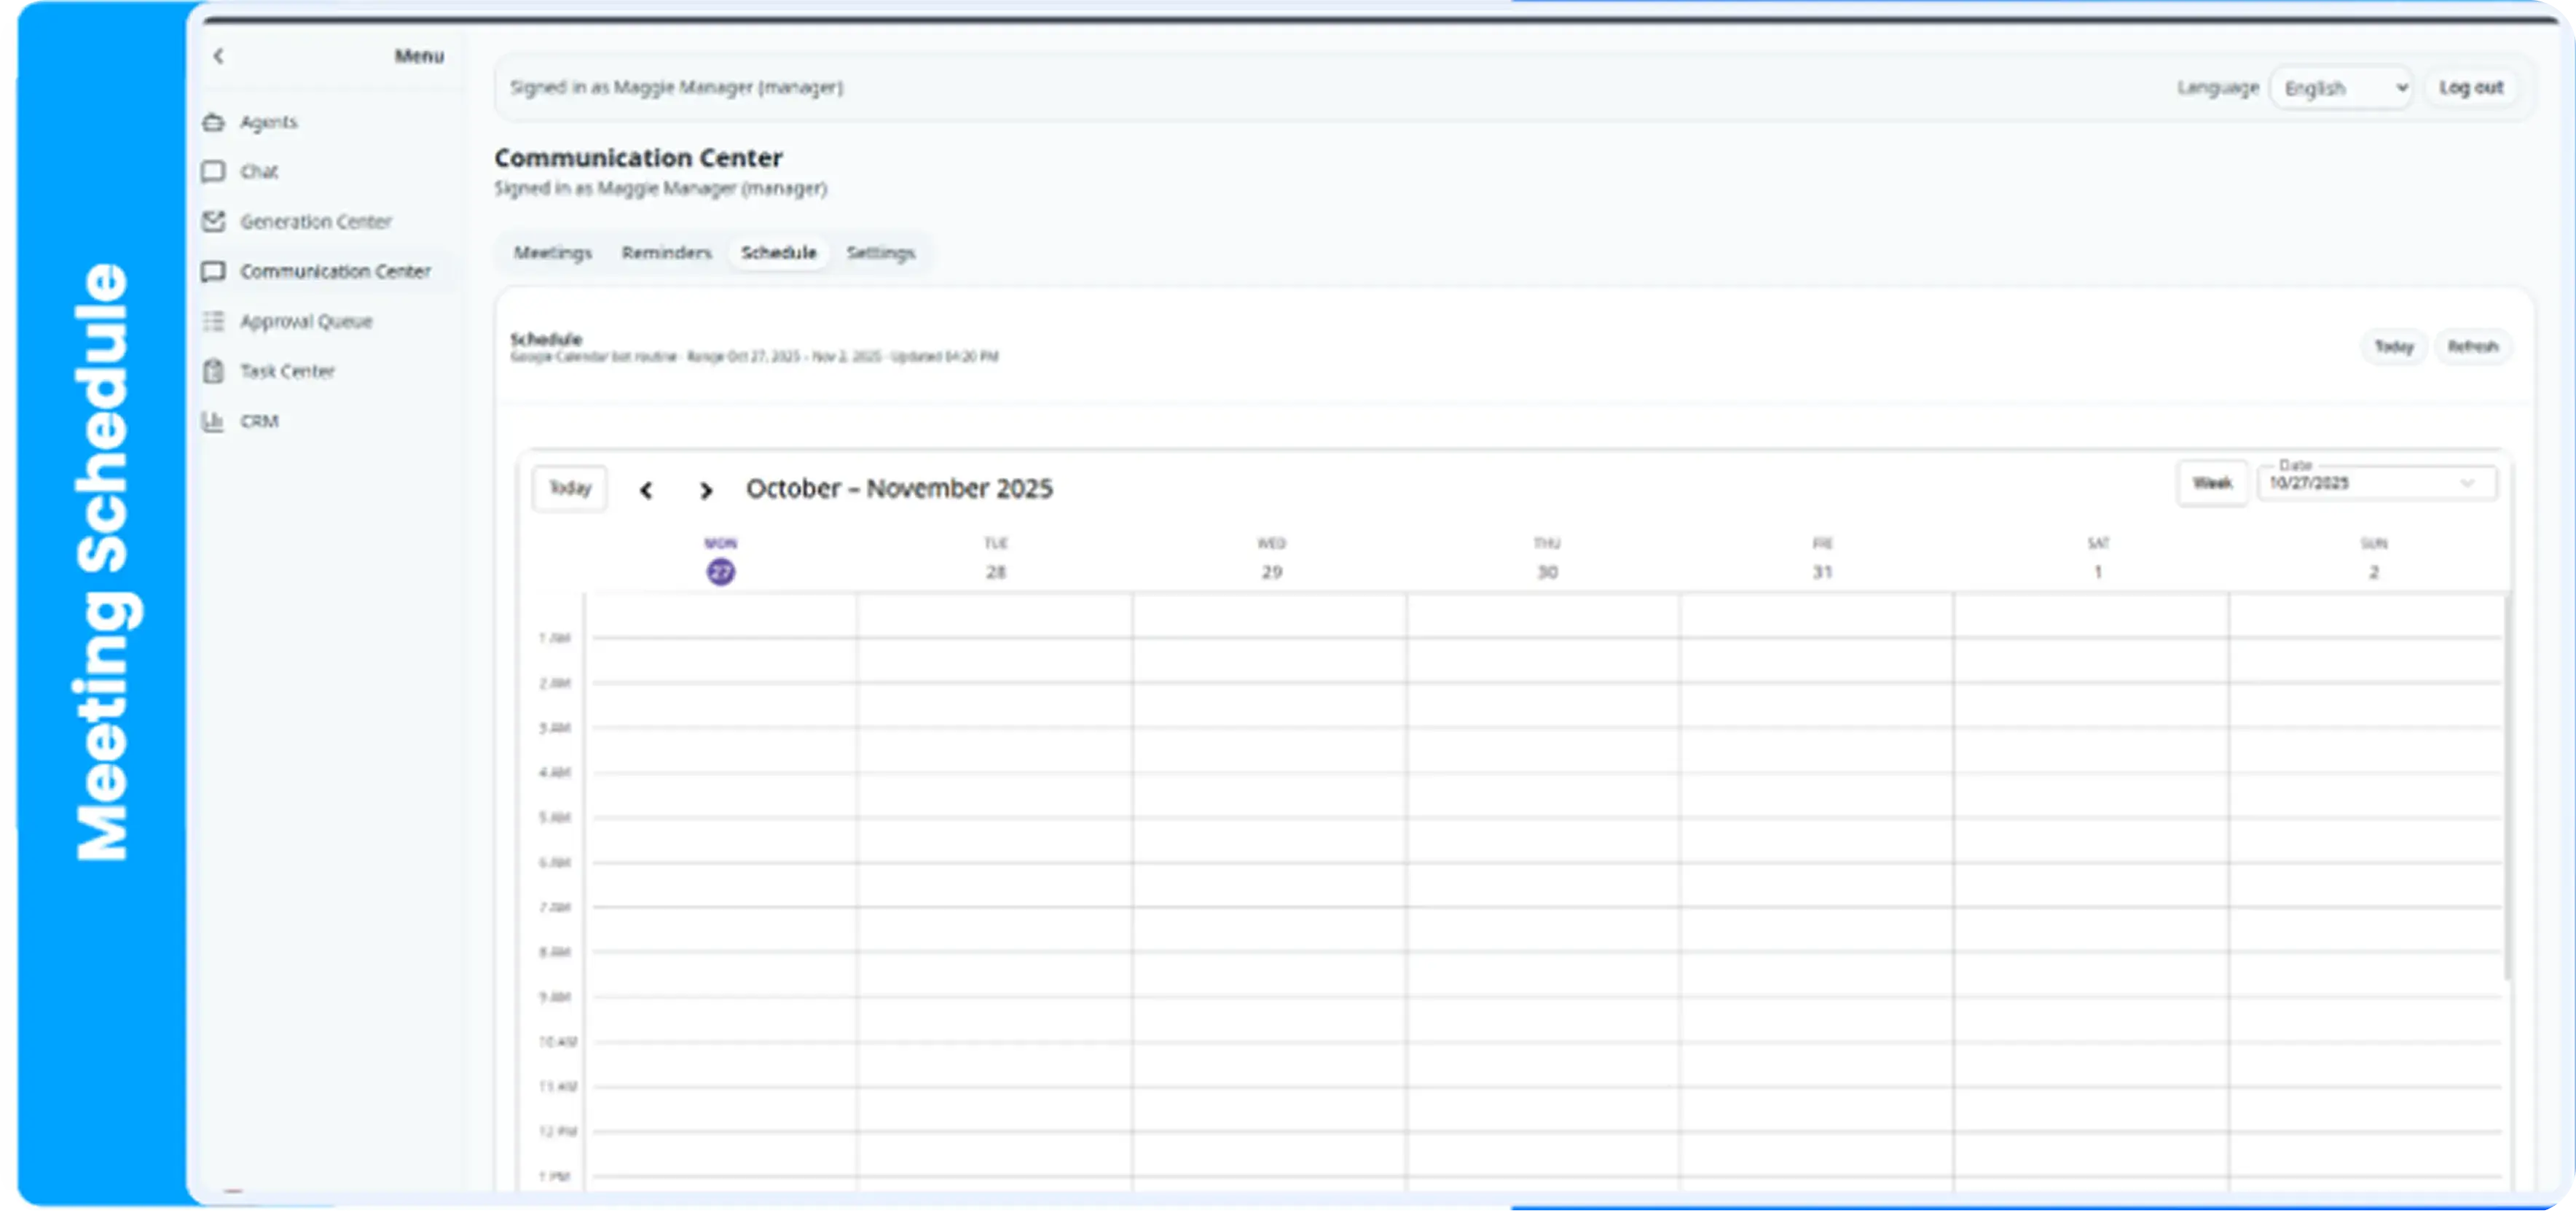Select the Reminders tab
Image resolution: width=2576 pixels, height=1213 pixels.
click(665, 253)
